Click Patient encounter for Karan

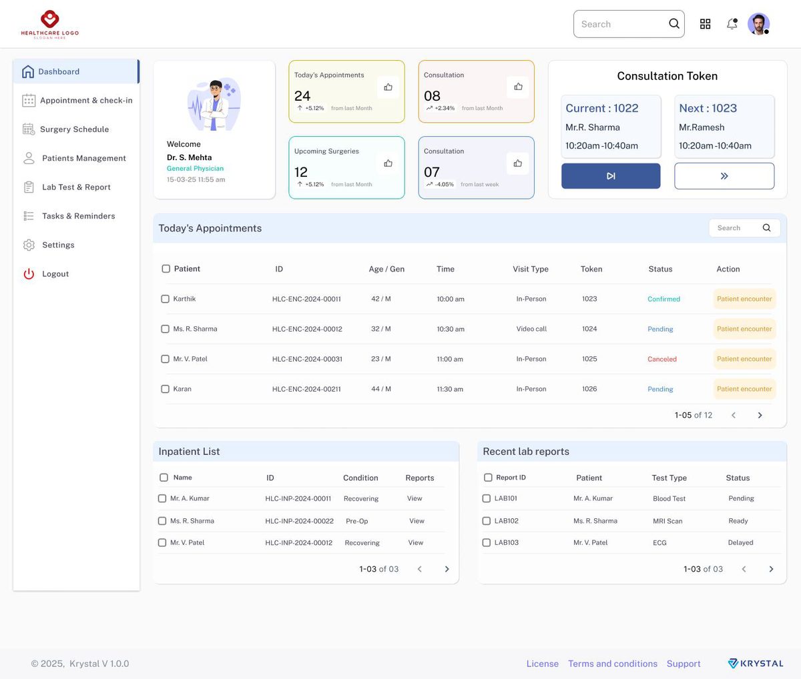(744, 389)
